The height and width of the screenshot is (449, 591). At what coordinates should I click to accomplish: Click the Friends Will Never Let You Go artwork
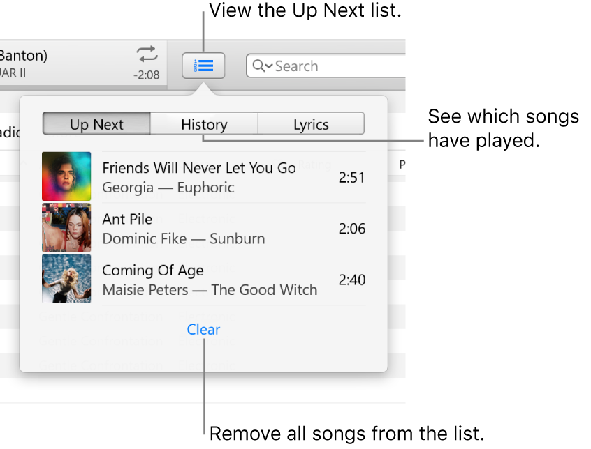click(x=66, y=176)
